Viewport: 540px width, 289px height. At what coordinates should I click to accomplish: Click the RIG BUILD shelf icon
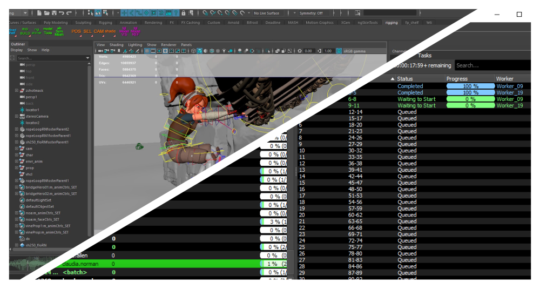tap(25, 32)
